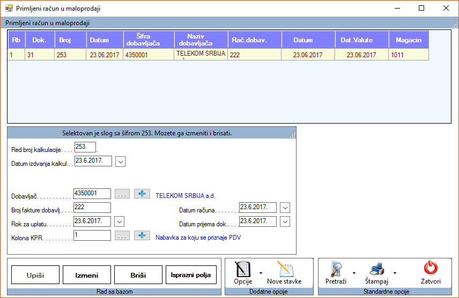
Task: Click the Opcije notepad icon
Action: click(242, 269)
